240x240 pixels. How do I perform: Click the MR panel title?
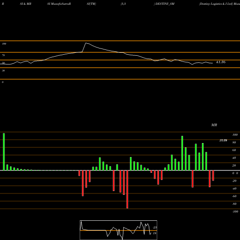[x=214, y=125]
